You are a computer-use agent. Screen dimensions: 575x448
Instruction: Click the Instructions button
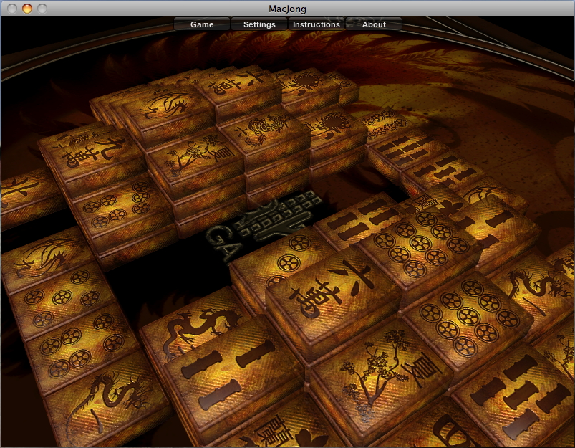(317, 24)
